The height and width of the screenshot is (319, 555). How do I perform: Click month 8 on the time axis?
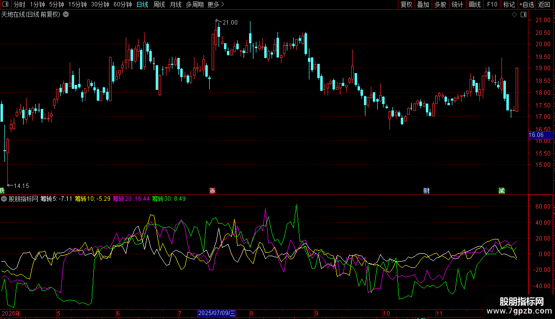(x=251, y=313)
